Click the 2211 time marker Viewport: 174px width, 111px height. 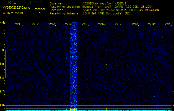point(19,24)
